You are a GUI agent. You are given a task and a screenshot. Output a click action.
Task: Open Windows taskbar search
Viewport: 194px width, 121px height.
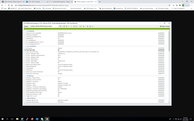tap(7, 119)
